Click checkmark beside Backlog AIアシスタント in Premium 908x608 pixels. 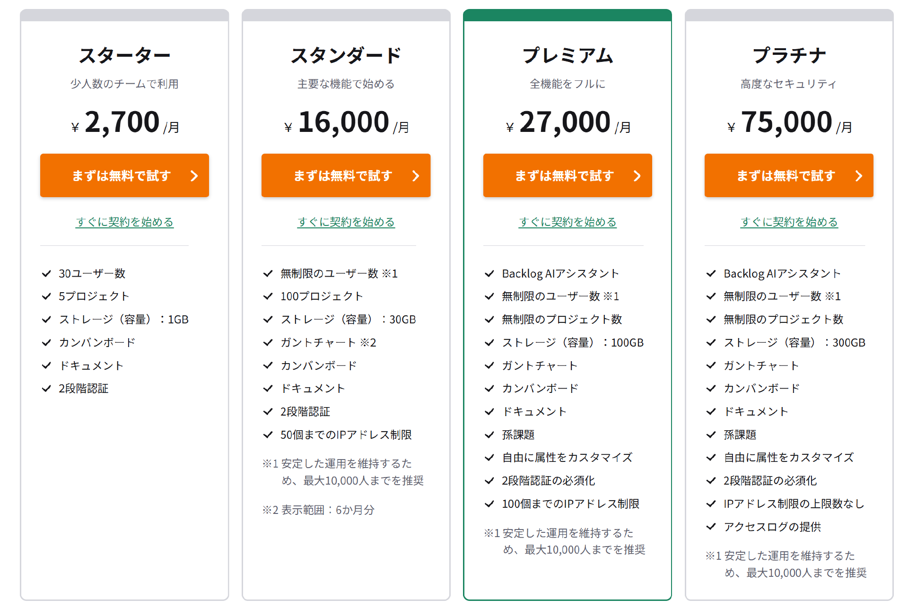pyautogui.click(x=489, y=273)
